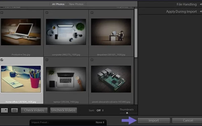Select the All Photos tab
This screenshot has height=126, width=202.
coord(58,4)
